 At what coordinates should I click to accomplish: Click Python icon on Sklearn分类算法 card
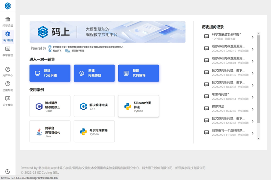coord(128,106)
